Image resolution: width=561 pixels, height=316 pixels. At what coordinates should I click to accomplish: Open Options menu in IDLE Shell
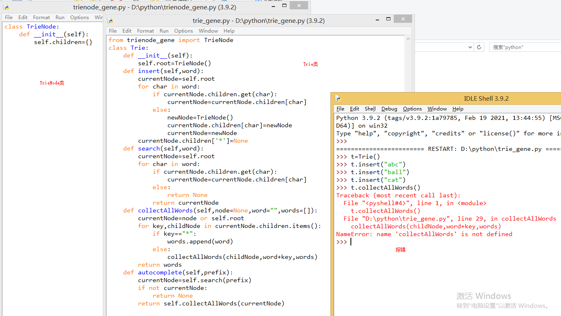tap(412, 109)
